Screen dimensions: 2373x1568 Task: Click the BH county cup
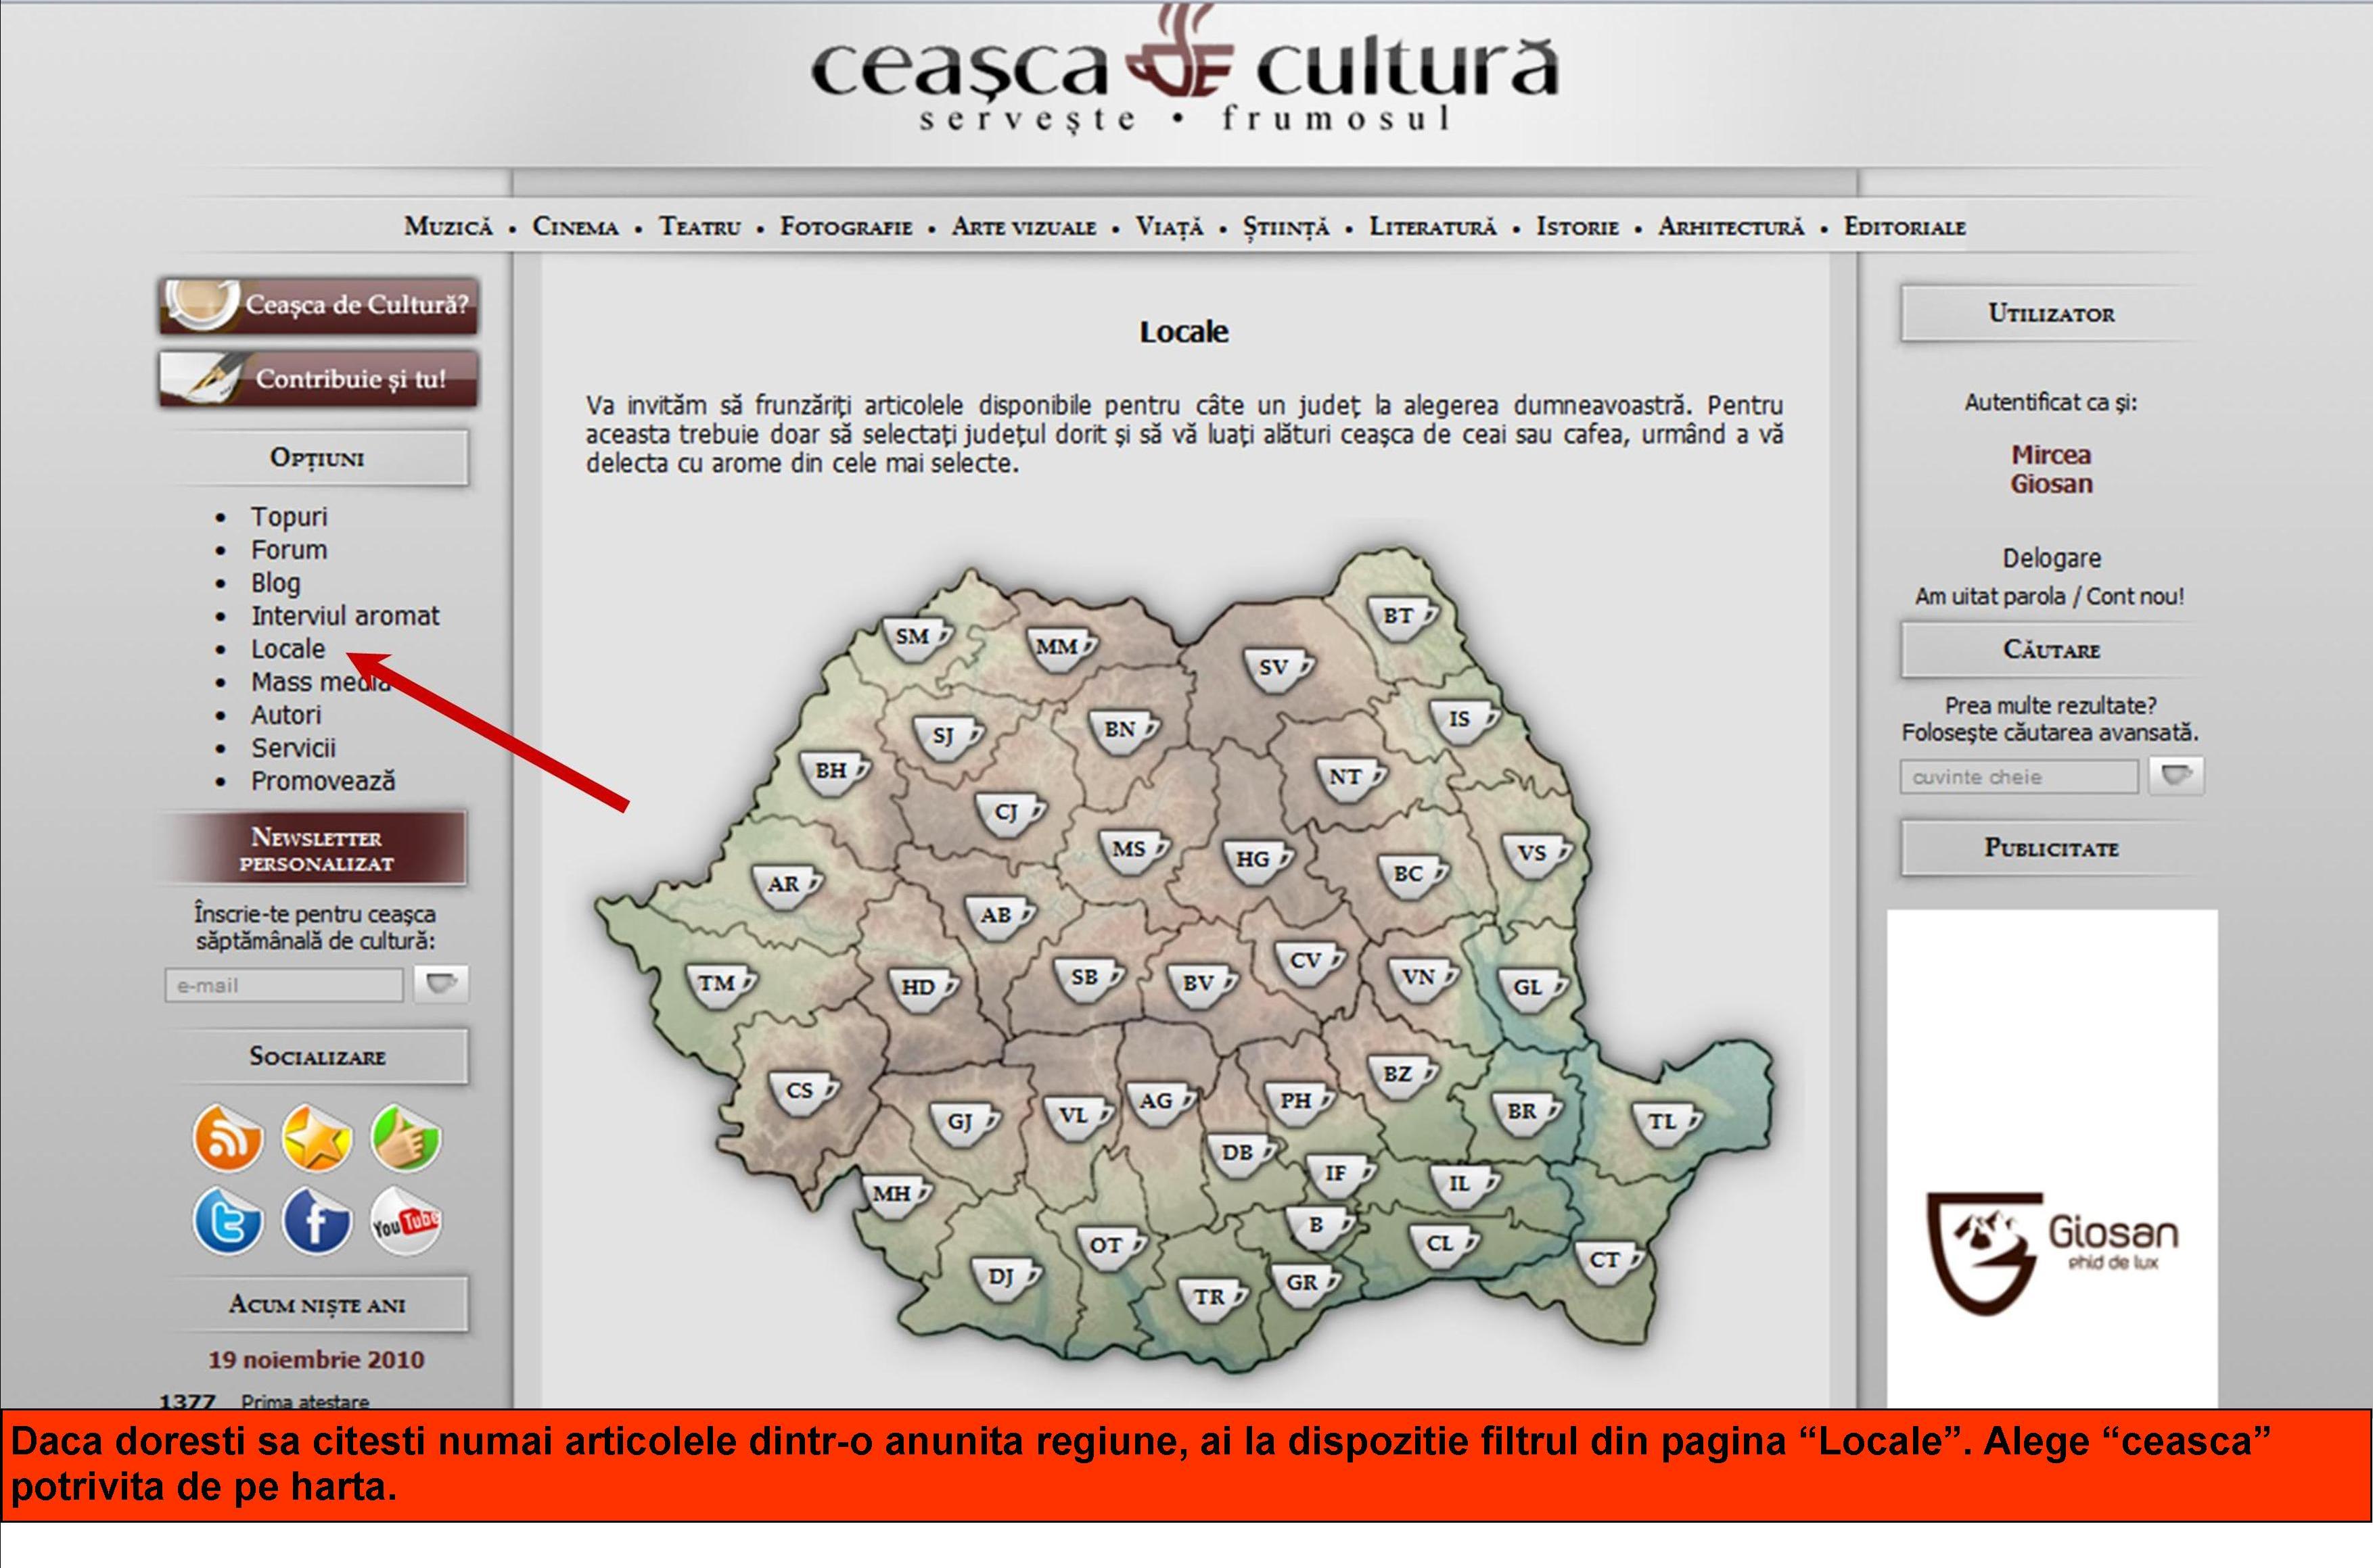tap(835, 774)
